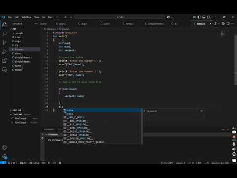Open the Copilot dropdown arrow
Image resolution: width=237 pixels, height=178 pixels.
[x=172, y=17]
